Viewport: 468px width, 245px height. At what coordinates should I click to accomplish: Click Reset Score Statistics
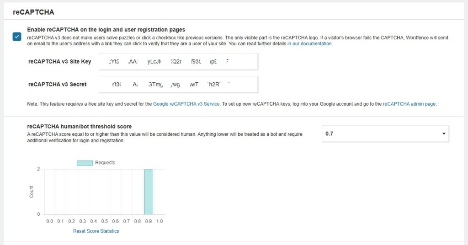tap(96, 231)
